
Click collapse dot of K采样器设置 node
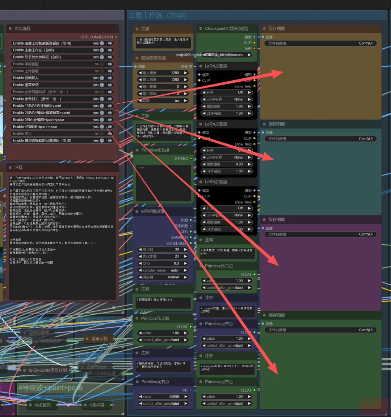click(137, 211)
